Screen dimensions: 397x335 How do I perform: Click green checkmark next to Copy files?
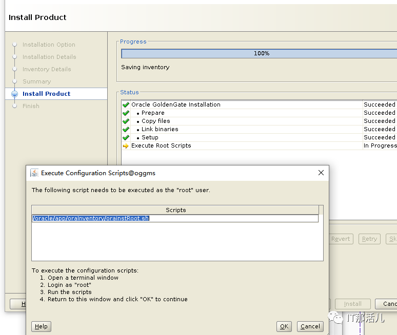coord(126,121)
